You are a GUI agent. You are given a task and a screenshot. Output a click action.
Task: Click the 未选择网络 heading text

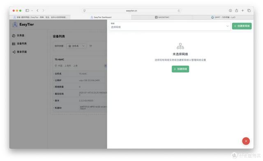pos(180,54)
